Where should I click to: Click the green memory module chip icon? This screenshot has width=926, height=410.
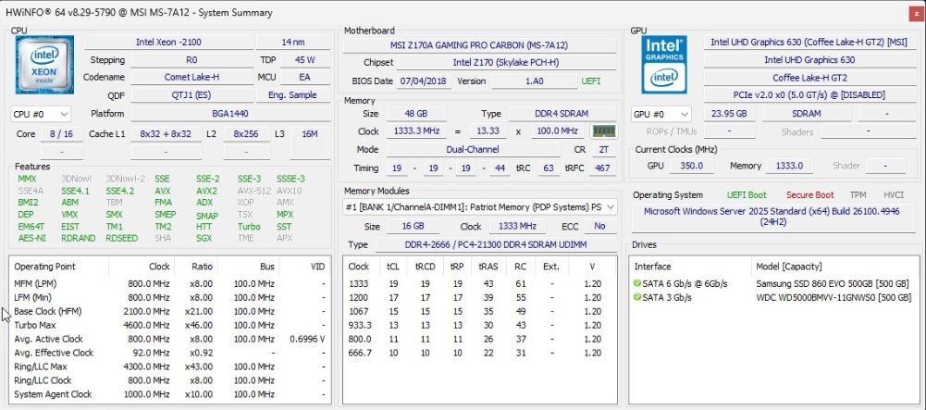tap(604, 131)
